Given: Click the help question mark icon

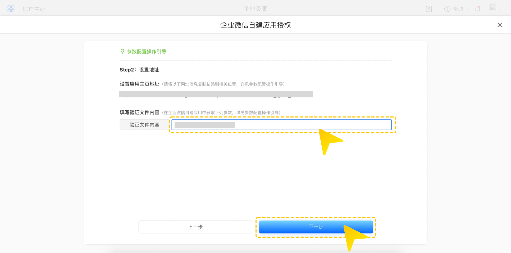Looking at the screenshot, I should click(x=447, y=9).
